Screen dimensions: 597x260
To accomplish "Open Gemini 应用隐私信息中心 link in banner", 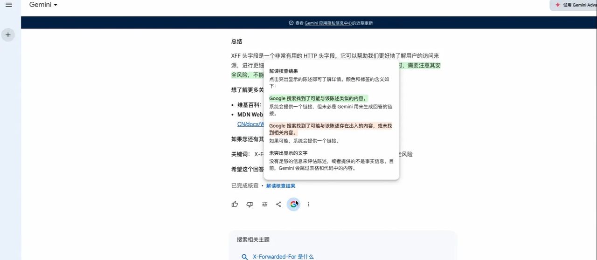I will (x=328, y=23).
